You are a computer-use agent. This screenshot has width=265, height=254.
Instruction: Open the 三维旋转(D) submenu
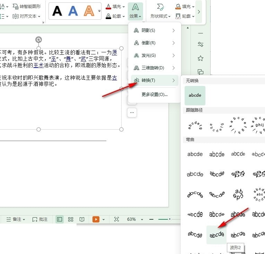point(154,68)
